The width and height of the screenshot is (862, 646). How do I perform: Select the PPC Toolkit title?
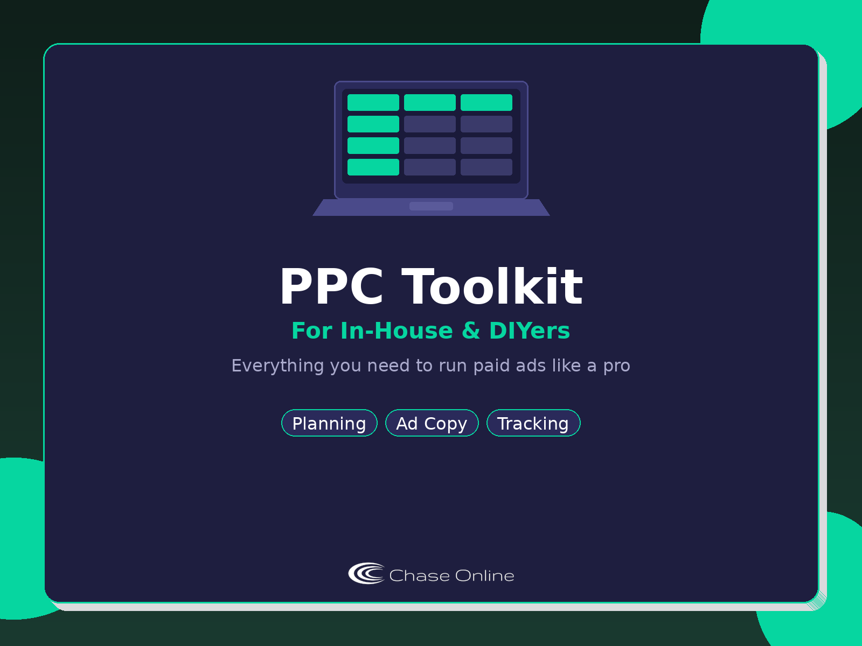431,286
